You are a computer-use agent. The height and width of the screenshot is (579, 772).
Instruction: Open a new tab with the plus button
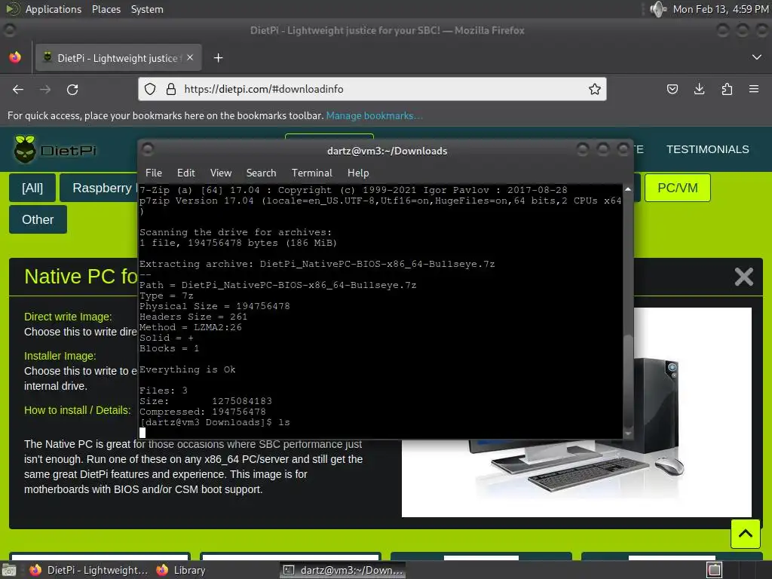tap(218, 58)
